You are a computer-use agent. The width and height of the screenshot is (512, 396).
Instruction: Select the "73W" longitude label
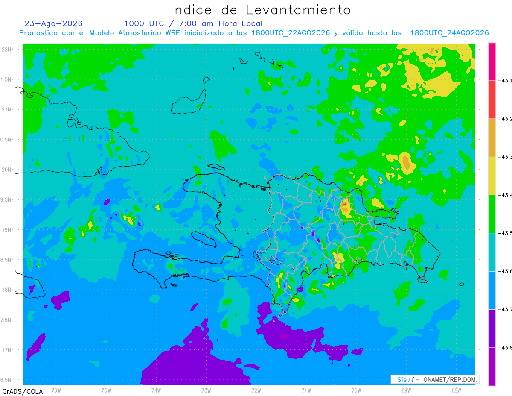click(206, 390)
